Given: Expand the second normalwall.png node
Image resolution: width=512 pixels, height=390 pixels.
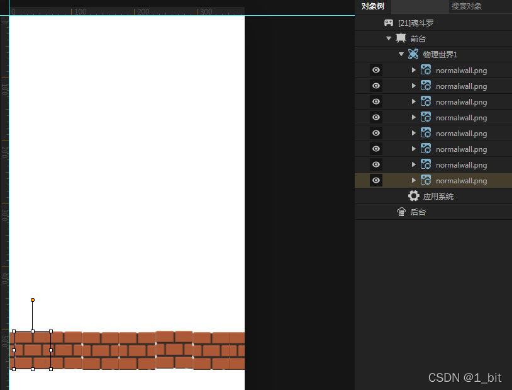Looking at the screenshot, I should tap(414, 86).
